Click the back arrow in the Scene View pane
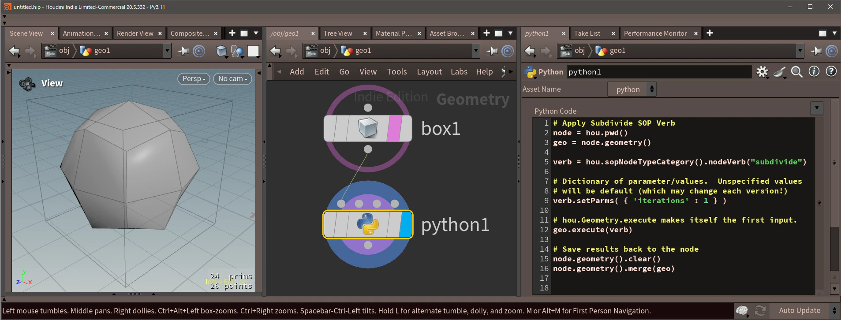The width and height of the screenshot is (841, 320). (14, 51)
